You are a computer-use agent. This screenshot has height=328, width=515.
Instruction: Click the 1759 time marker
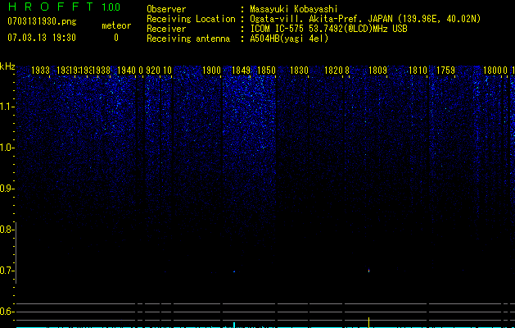[x=446, y=71]
